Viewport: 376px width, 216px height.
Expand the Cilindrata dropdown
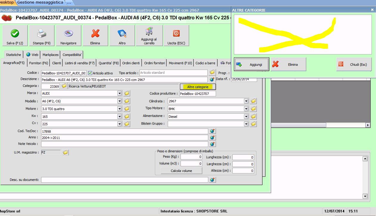pyautogui.click(x=246, y=101)
